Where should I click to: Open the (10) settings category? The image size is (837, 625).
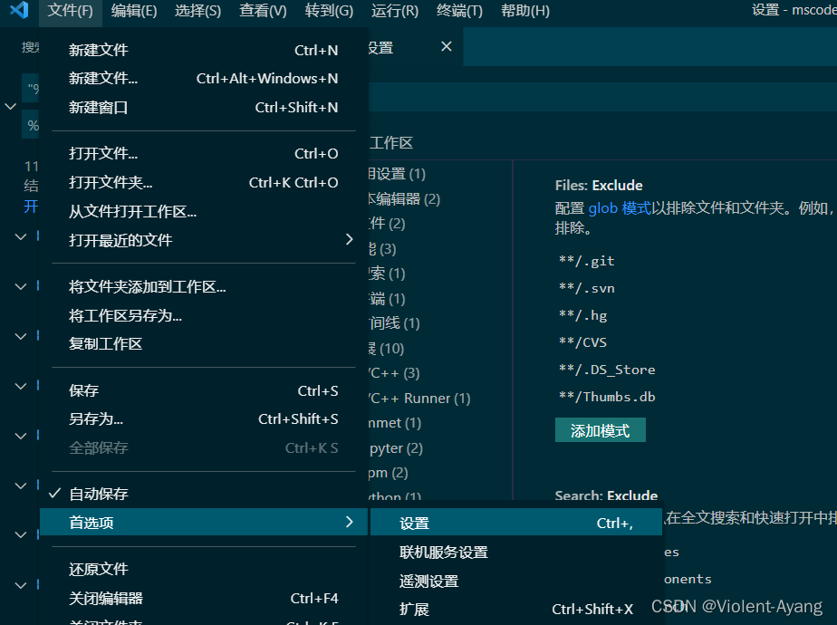pos(387,349)
